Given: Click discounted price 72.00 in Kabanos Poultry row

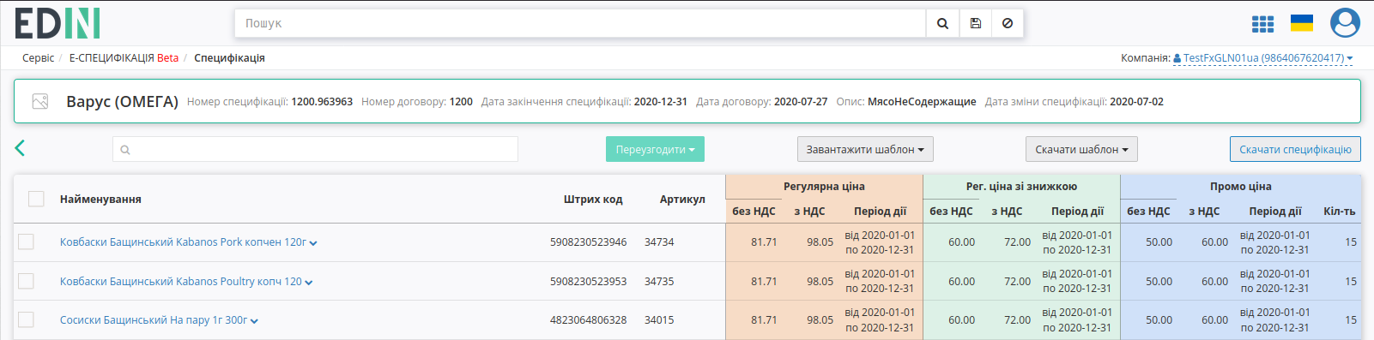Looking at the screenshot, I should point(1017,282).
